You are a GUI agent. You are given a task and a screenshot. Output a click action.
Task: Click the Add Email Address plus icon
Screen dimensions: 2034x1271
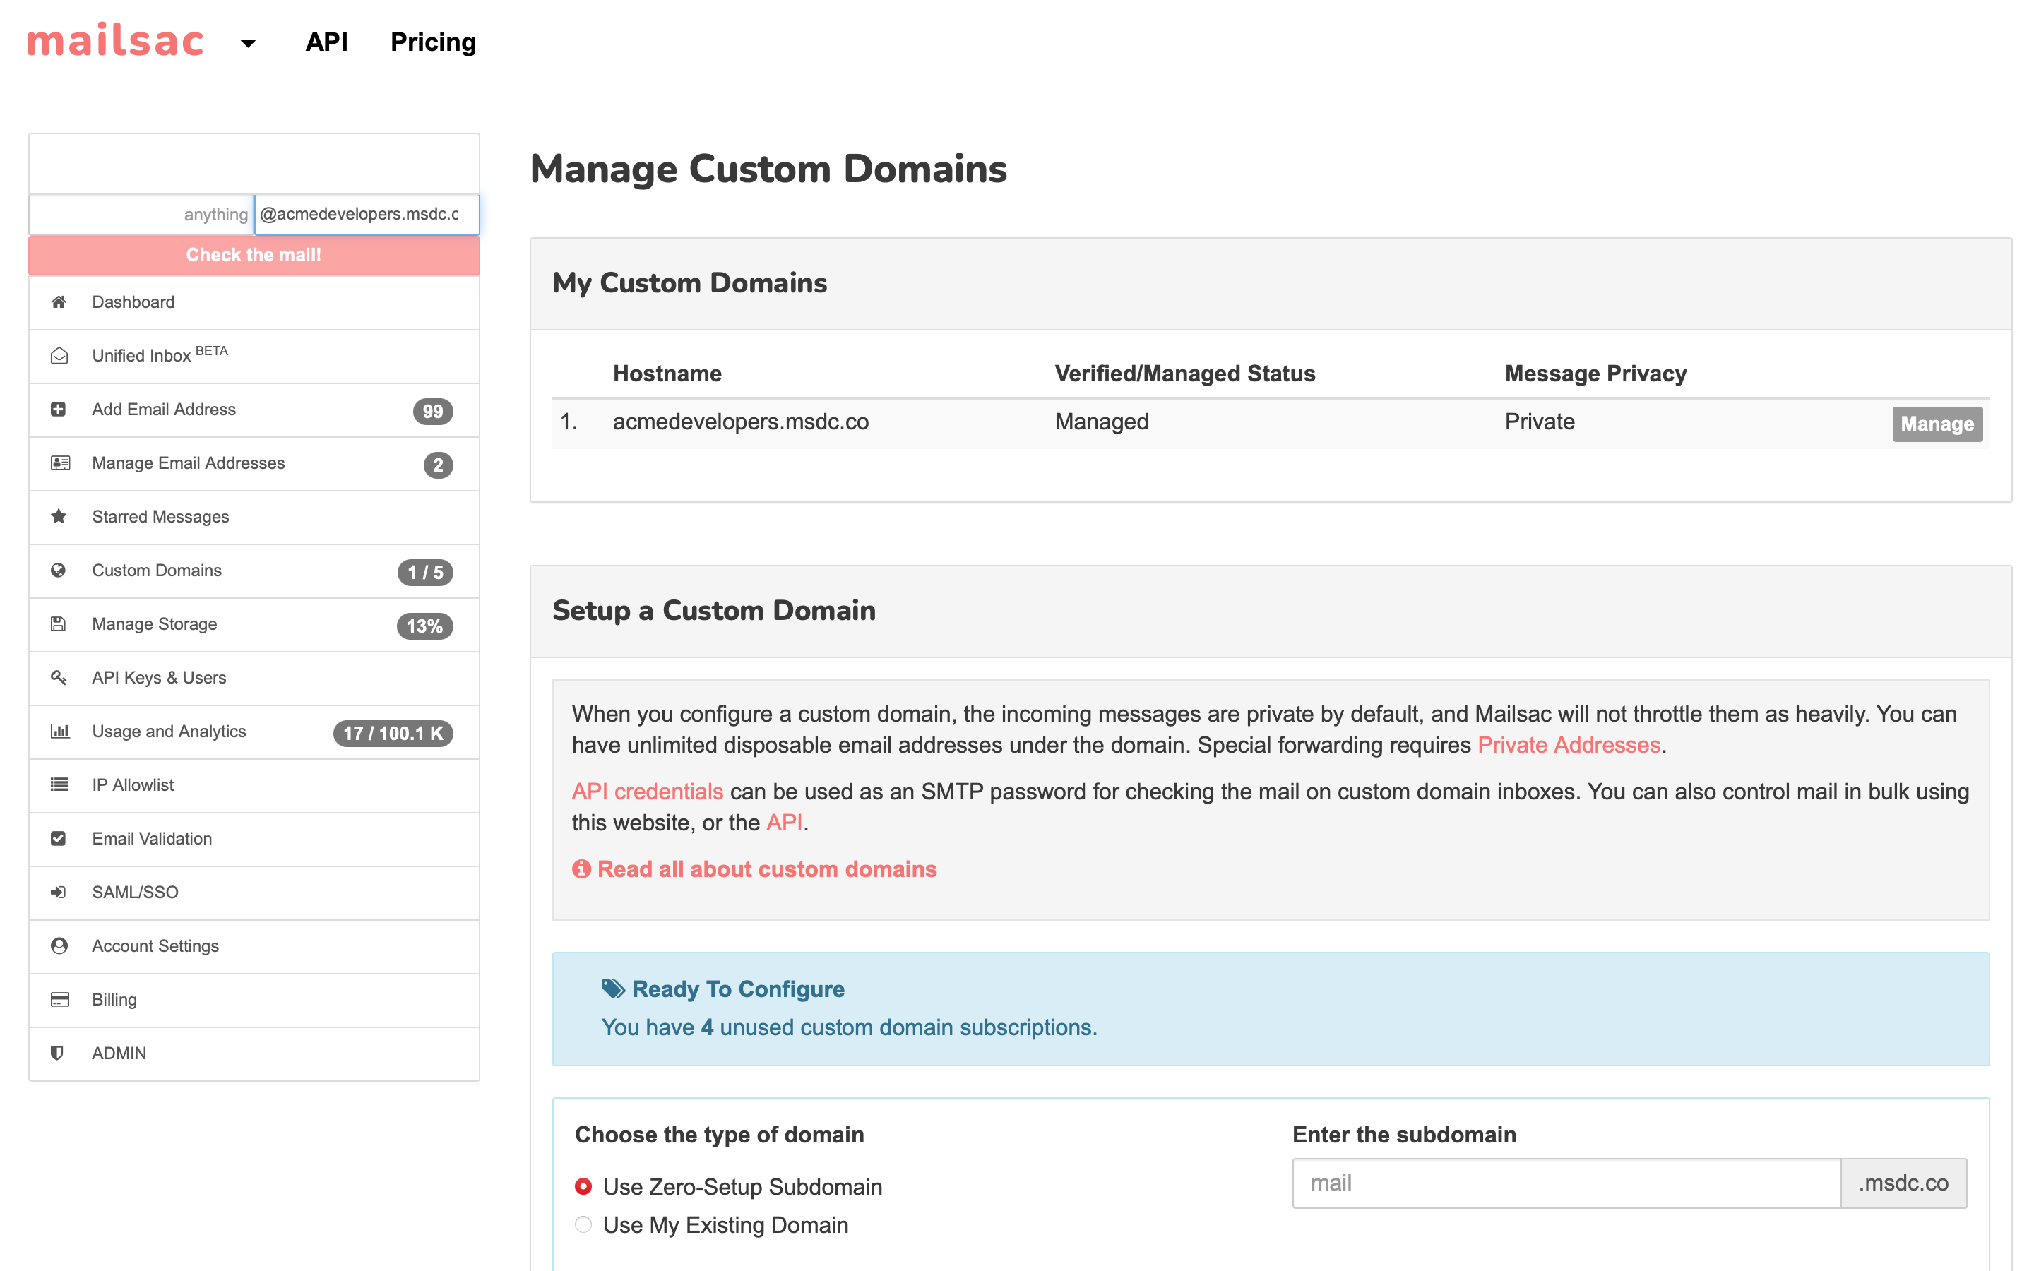click(x=59, y=410)
